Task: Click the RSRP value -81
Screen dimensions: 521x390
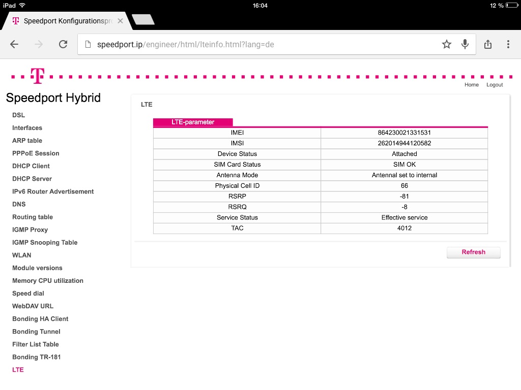Action: (404, 197)
